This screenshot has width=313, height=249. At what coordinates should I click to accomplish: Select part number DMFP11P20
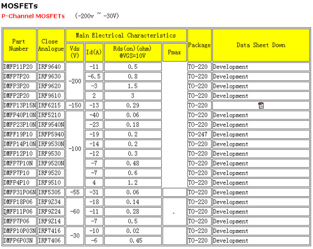(18, 67)
